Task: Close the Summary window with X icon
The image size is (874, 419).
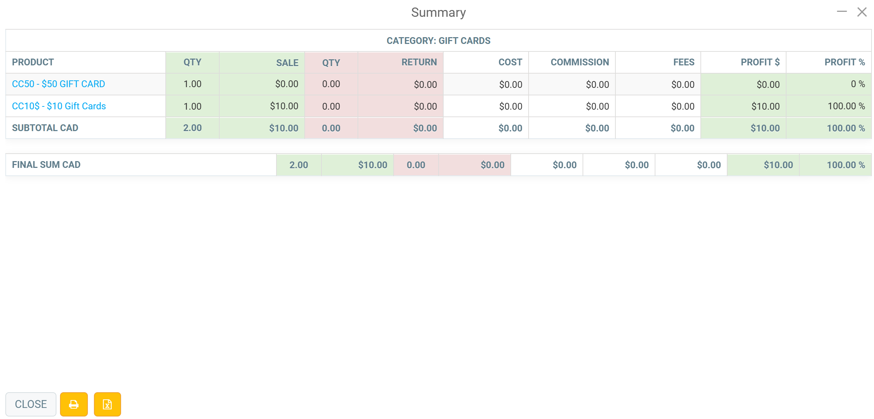Action: (x=862, y=12)
